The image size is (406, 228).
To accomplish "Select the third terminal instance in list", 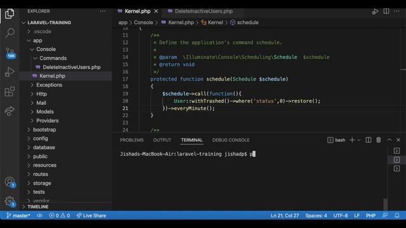I will pos(396,168).
